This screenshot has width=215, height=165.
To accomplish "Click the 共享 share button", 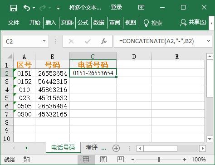I will pyautogui.click(x=193, y=23).
